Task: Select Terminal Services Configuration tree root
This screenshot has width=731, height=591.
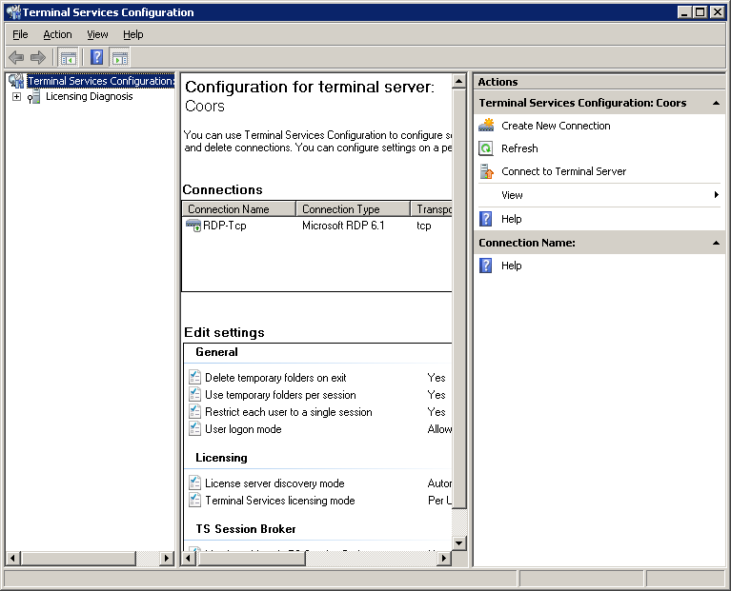Action: click(x=99, y=81)
